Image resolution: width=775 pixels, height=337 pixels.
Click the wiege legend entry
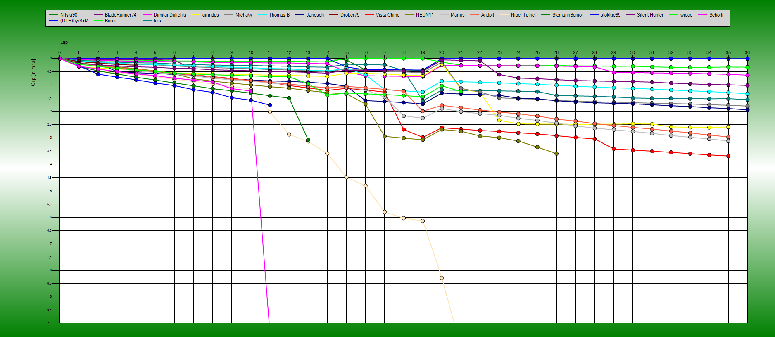(x=681, y=15)
